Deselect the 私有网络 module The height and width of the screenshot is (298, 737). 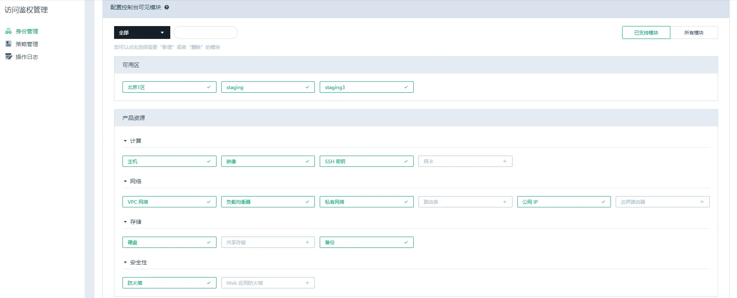pyautogui.click(x=366, y=202)
